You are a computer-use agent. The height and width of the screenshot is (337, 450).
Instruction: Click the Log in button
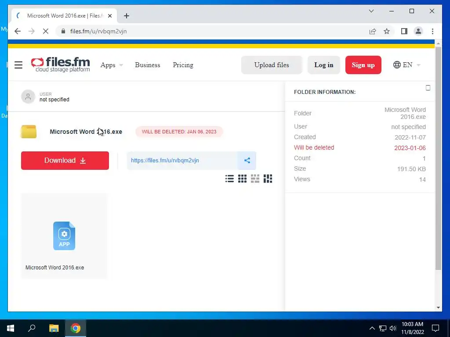click(324, 65)
